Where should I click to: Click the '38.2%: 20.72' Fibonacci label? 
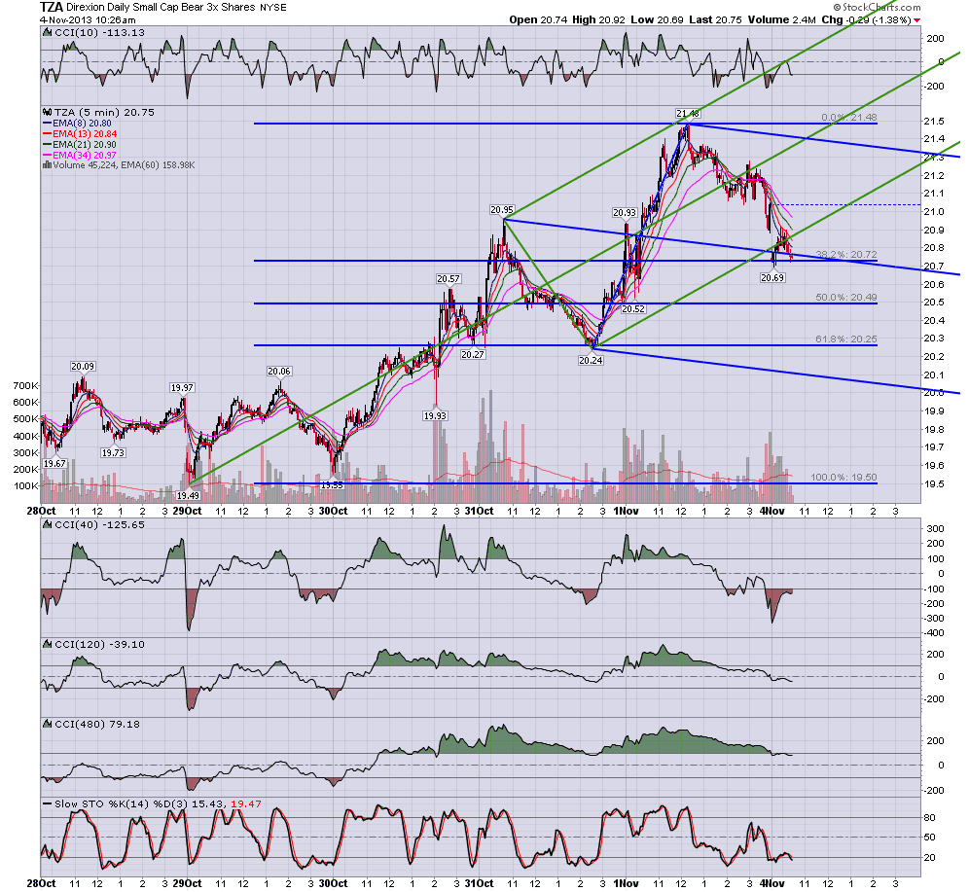(x=846, y=254)
